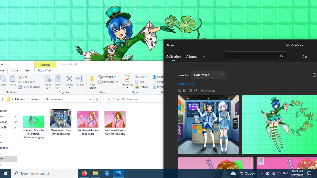
Task: Click the March, 2023 date link
Action: click(186, 84)
